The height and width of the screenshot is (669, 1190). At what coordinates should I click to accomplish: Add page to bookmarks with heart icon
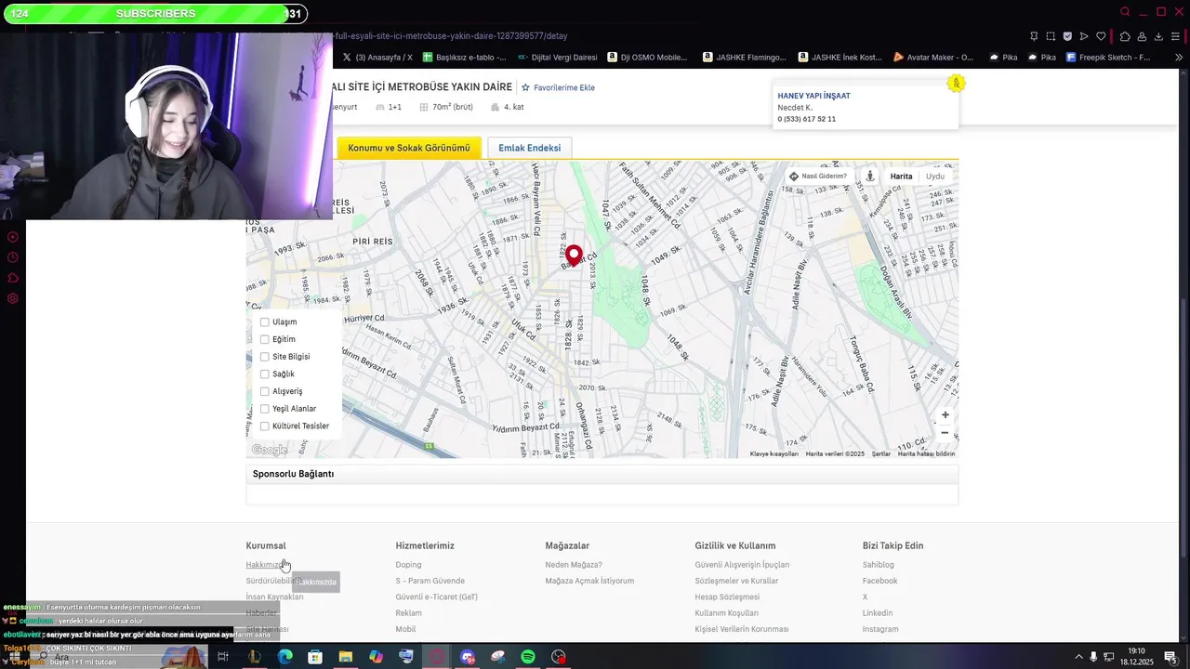[x=1101, y=36]
